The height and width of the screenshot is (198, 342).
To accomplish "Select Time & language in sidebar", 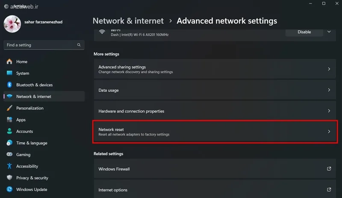I will (x=32, y=143).
